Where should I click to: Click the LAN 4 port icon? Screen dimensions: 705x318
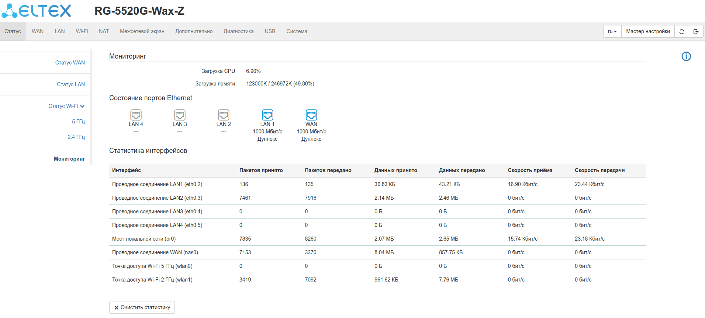tap(136, 115)
